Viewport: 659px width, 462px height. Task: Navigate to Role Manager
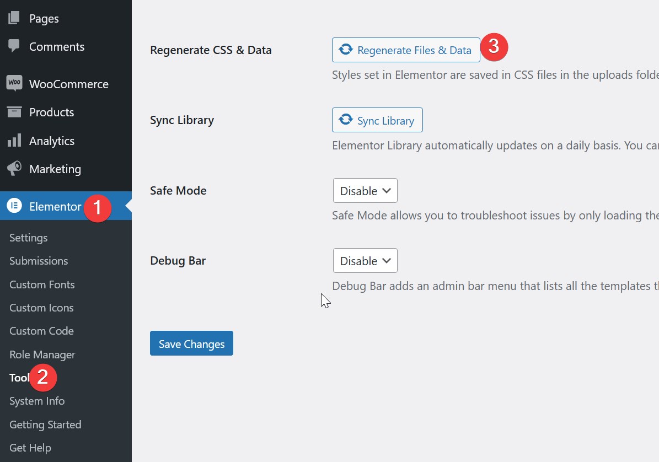[42, 354]
